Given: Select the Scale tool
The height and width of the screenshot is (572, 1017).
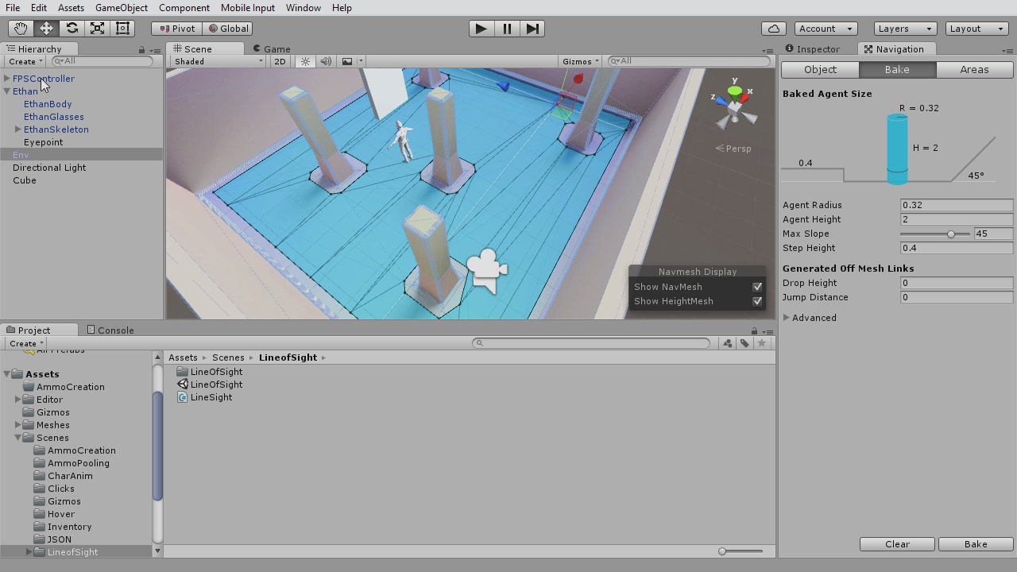Looking at the screenshot, I should coord(97,29).
